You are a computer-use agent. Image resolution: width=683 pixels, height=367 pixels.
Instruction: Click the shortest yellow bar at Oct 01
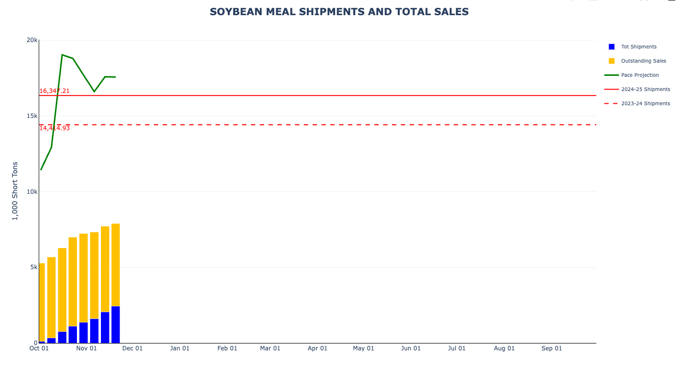point(42,302)
